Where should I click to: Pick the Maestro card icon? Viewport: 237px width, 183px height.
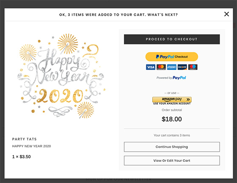(x=193, y=67)
